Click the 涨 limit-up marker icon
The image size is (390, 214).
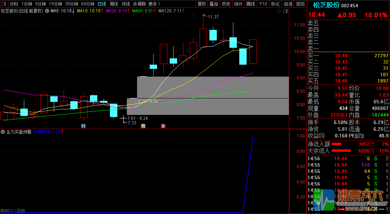(163, 126)
